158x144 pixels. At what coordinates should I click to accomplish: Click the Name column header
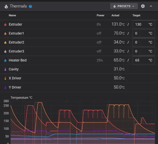tap(12, 15)
